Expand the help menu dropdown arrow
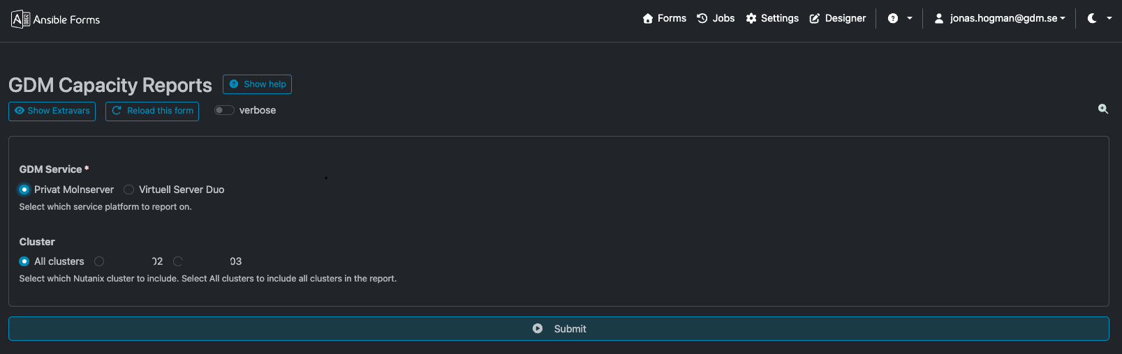This screenshot has height=354, width=1122. [x=910, y=19]
